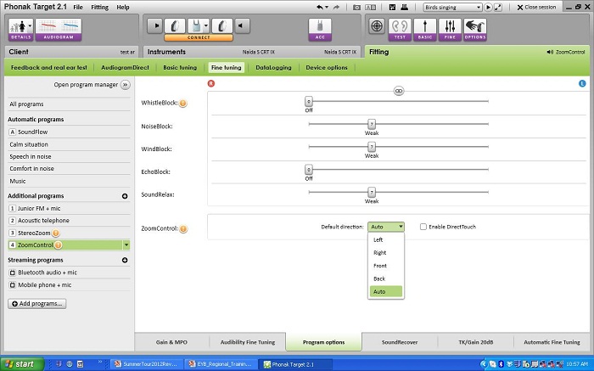Switch to SummerTour2012 taskbar window
Screen dimensions: 594x371
[x=147, y=364]
